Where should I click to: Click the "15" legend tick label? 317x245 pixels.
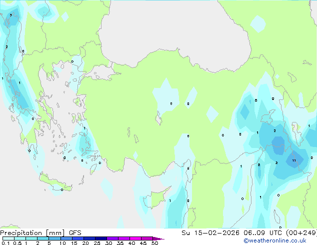(x=74, y=243)
